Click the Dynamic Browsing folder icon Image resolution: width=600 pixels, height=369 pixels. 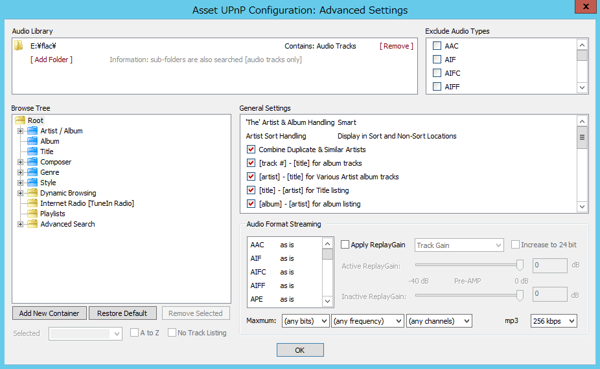click(32, 193)
